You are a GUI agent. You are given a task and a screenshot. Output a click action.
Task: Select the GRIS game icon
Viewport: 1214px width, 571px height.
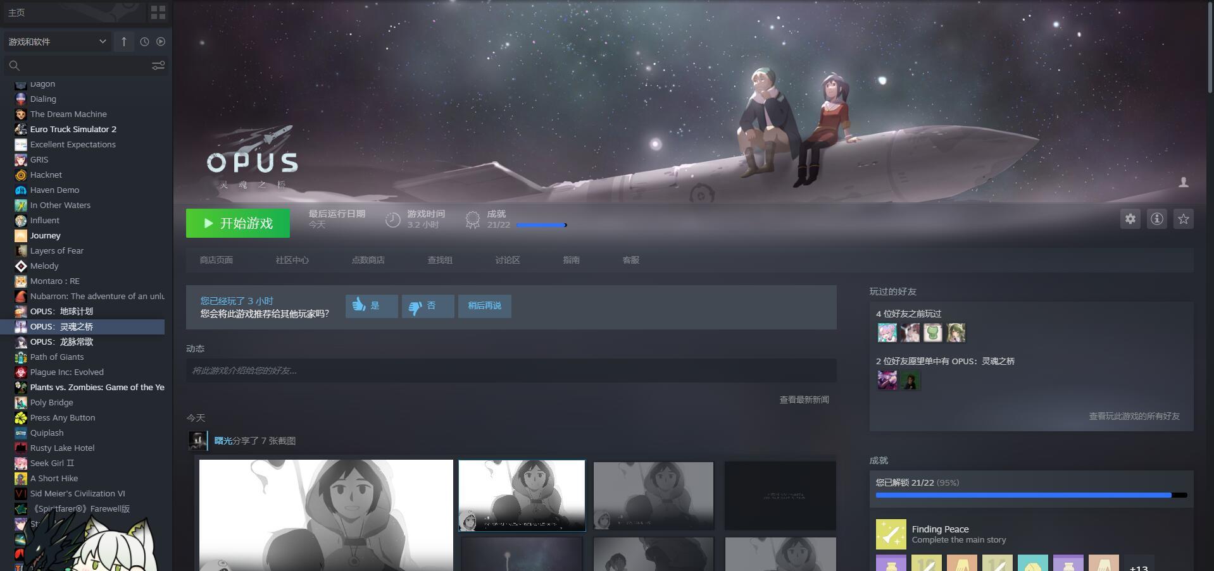[x=21, y=159]
